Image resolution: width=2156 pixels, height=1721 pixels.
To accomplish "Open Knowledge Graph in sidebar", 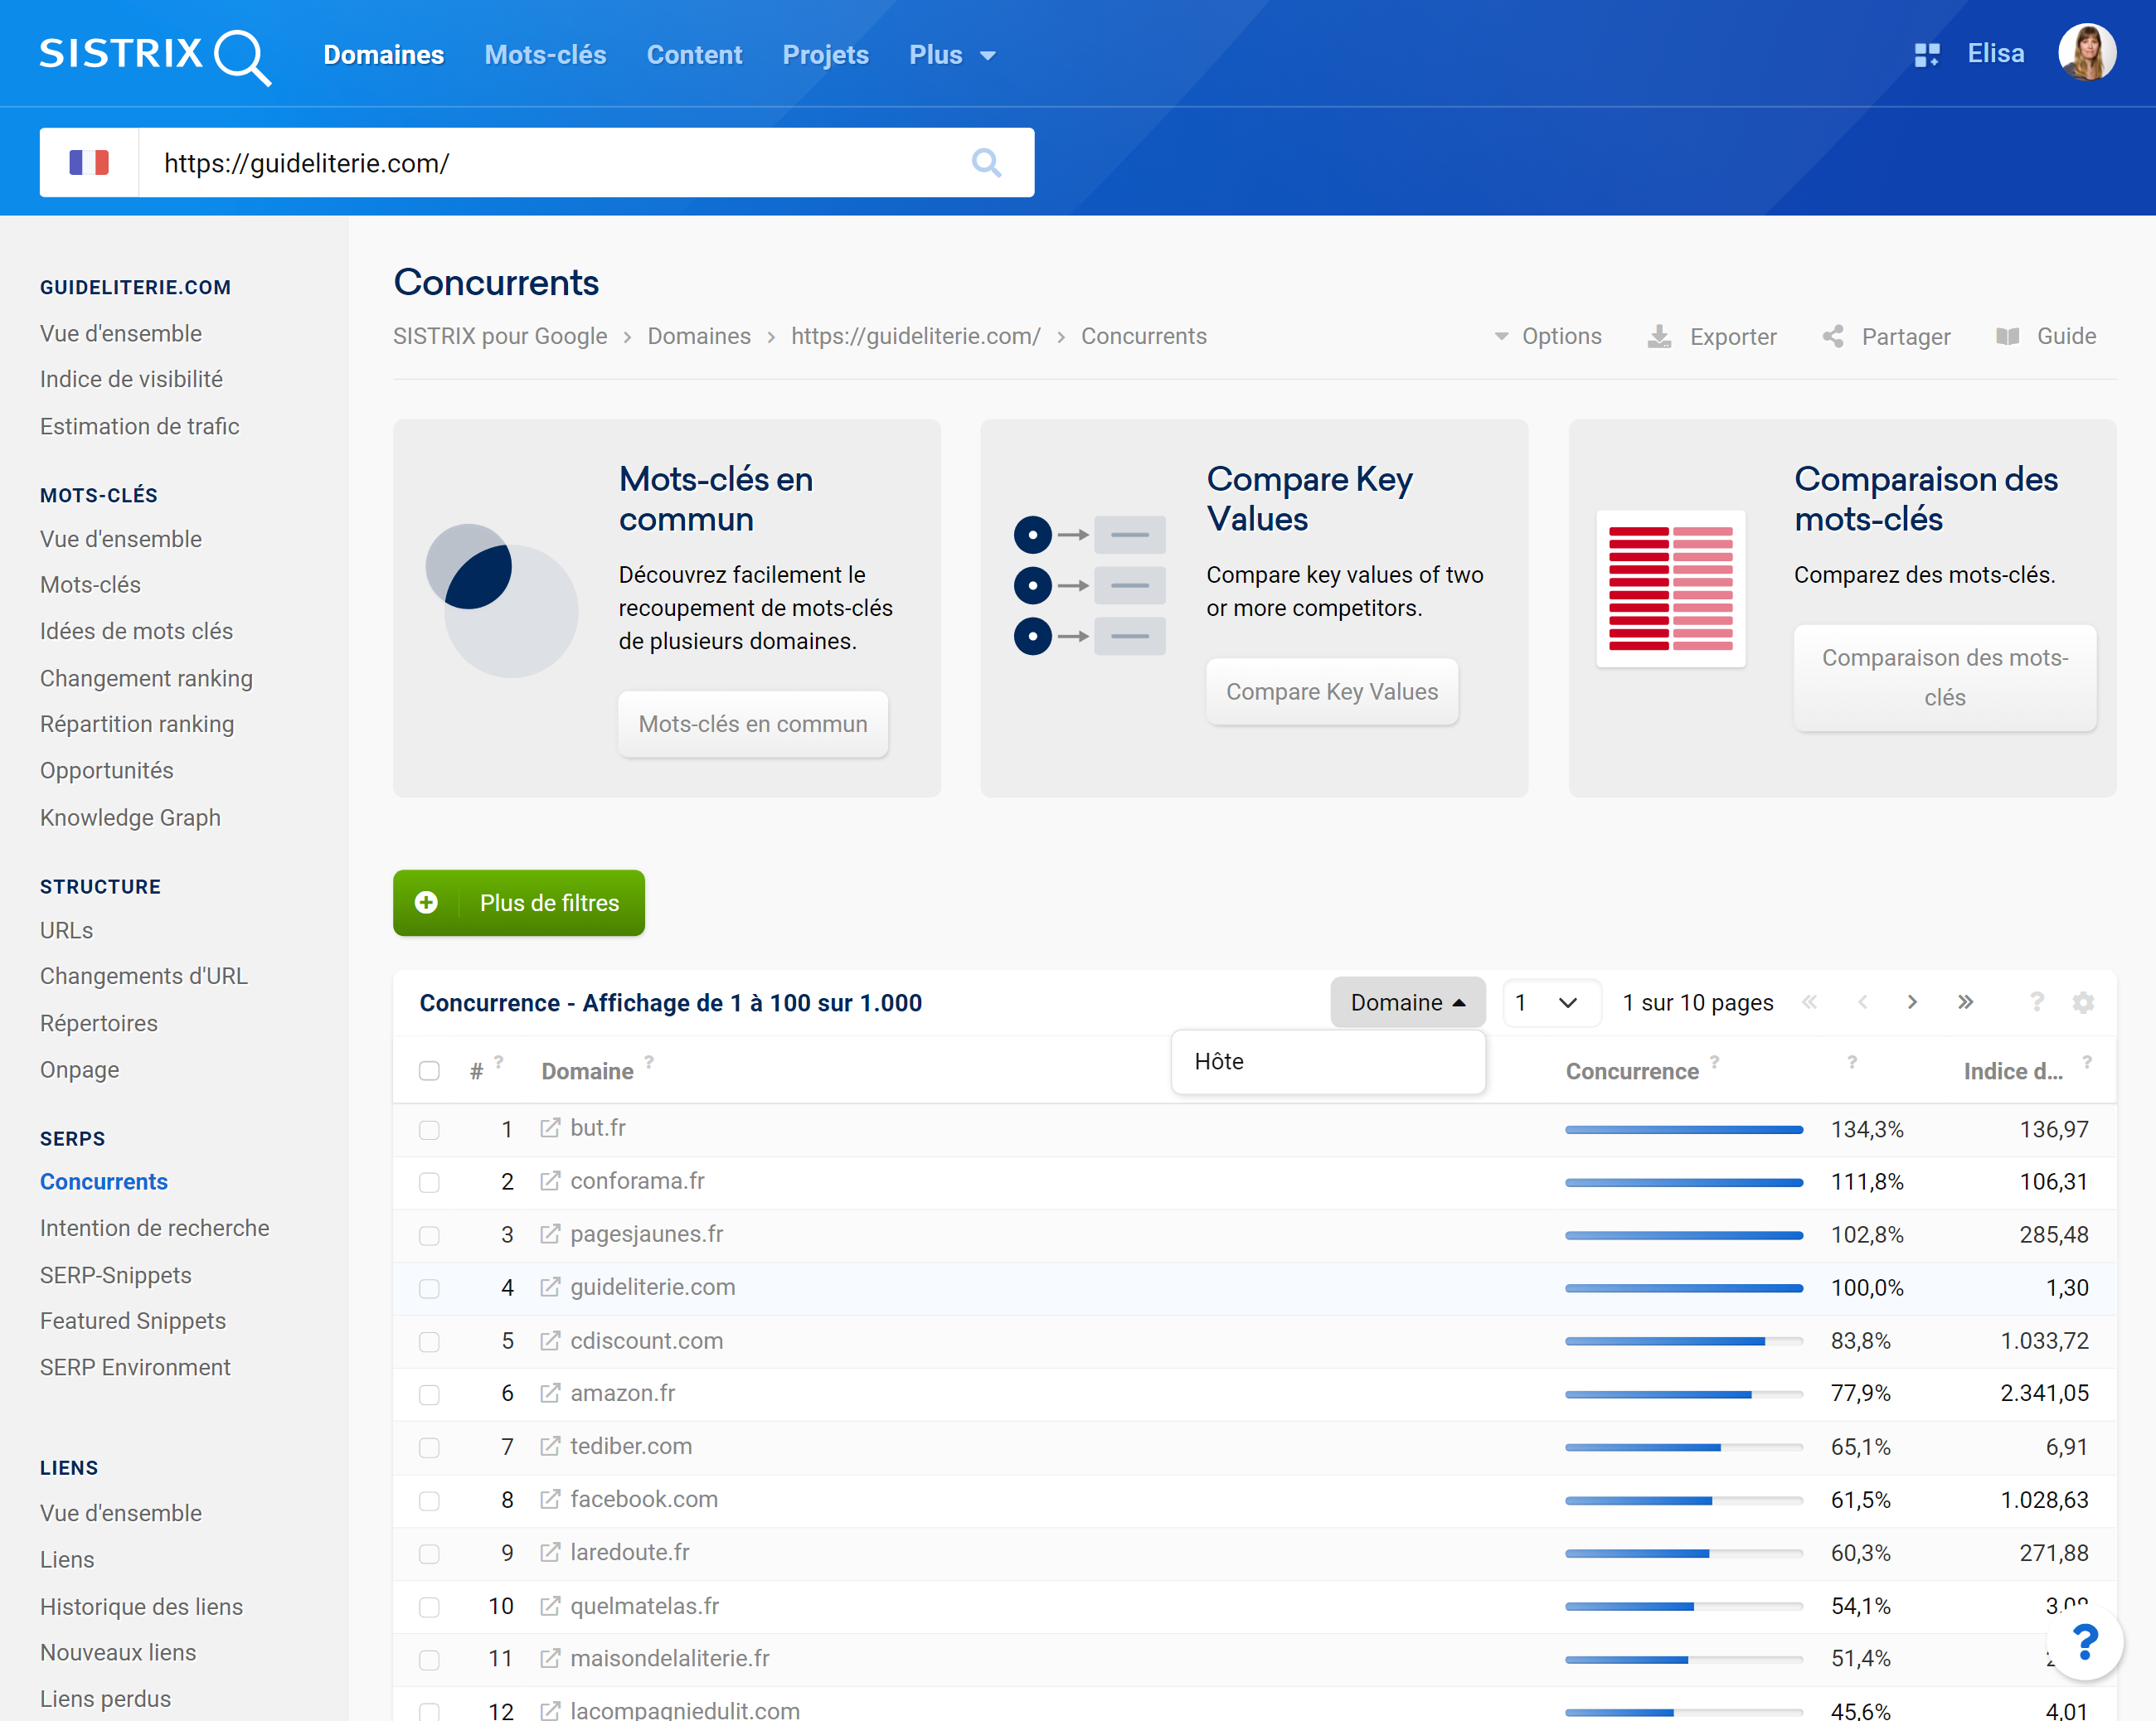I will click(130, 817).
